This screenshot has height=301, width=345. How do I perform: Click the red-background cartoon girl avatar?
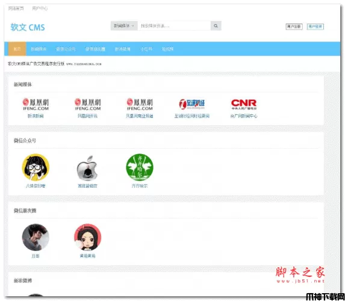87,237
